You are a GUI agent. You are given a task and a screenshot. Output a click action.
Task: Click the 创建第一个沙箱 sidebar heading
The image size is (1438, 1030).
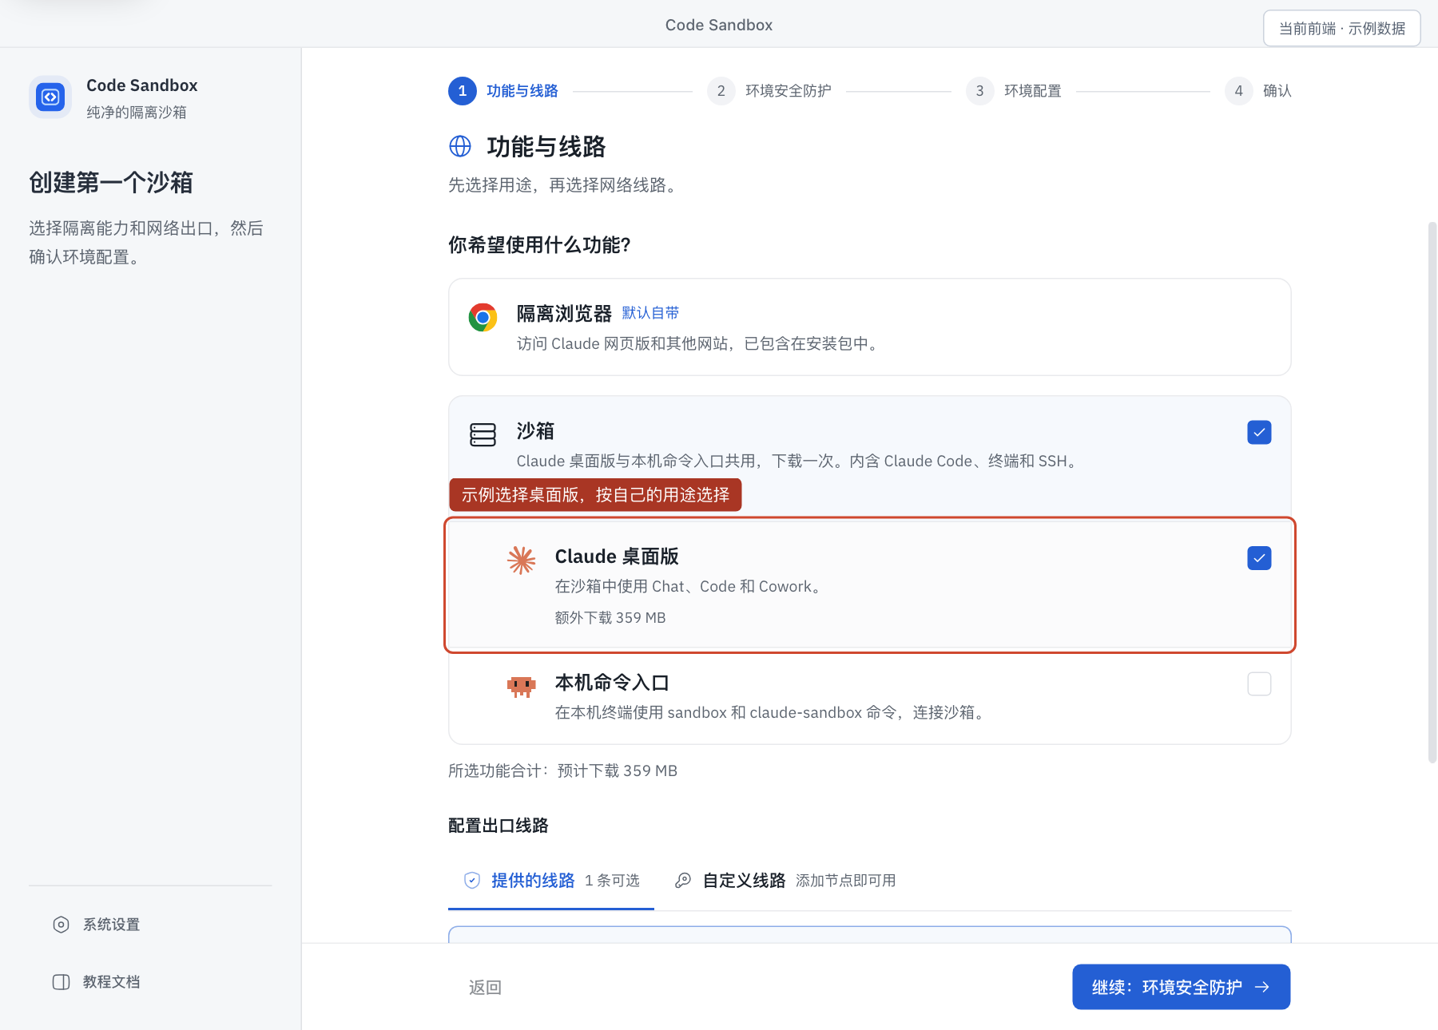tap(111, 183)
